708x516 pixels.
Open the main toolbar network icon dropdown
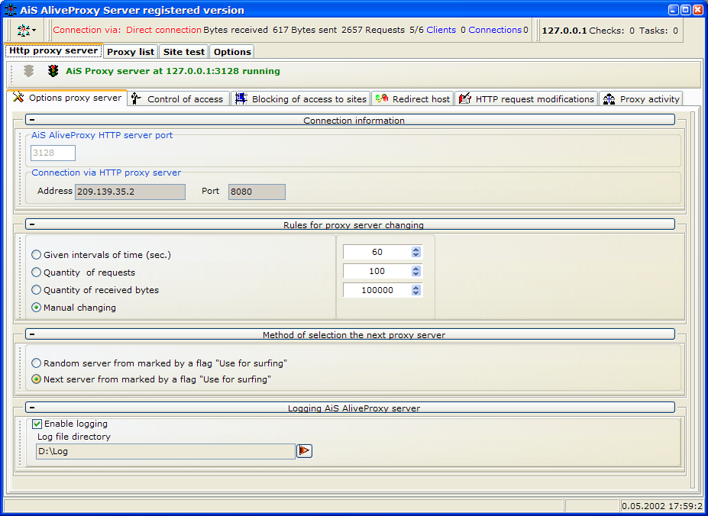(x=27, y=31)
